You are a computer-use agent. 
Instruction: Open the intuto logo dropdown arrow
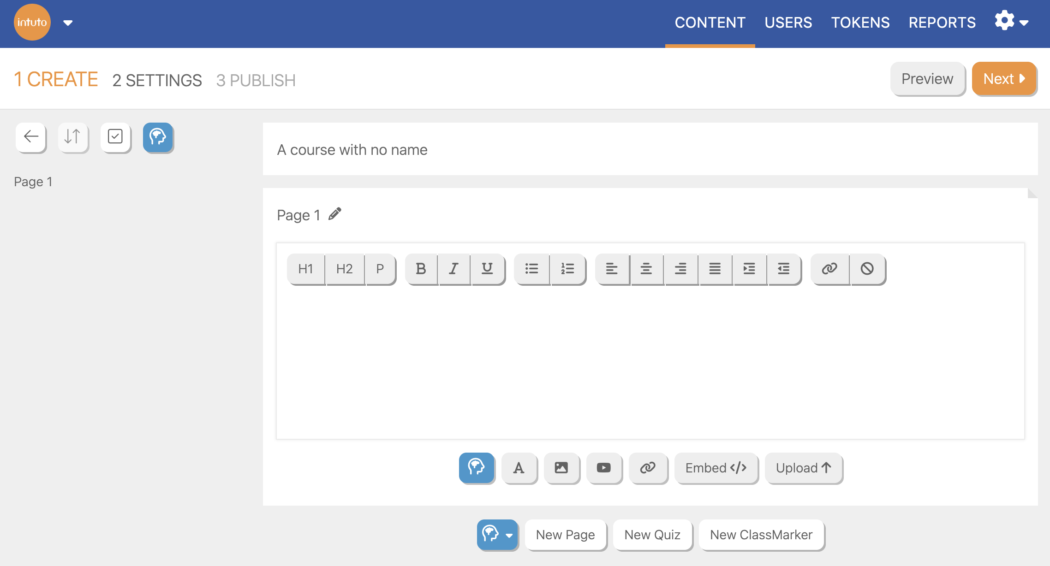pyautogui.click(x=68, y=23)
